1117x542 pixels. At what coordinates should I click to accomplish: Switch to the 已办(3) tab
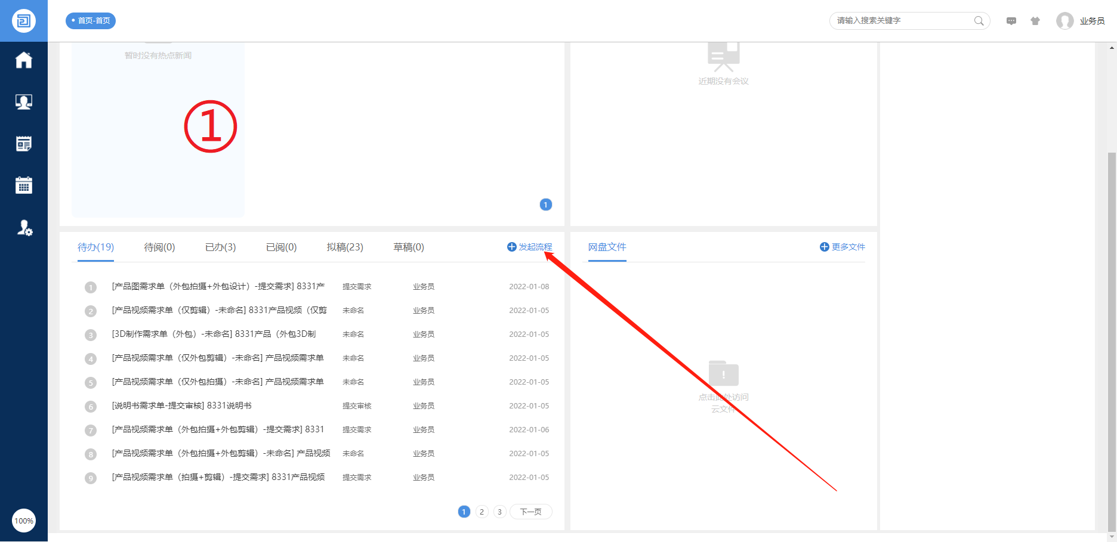pos(220,247)
